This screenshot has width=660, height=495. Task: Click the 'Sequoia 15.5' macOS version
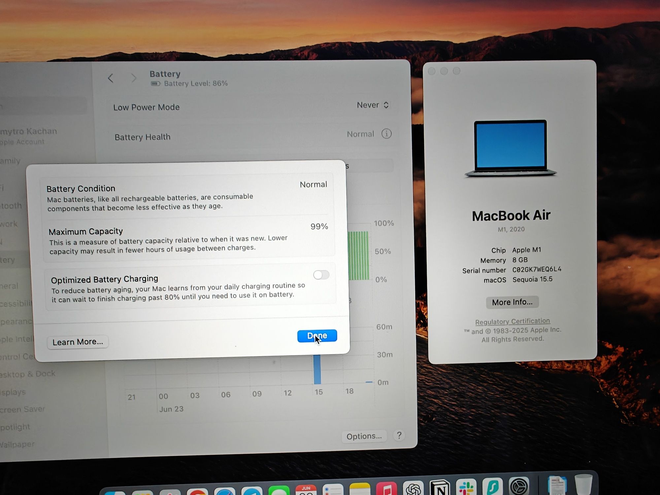(x=532, y=279)
